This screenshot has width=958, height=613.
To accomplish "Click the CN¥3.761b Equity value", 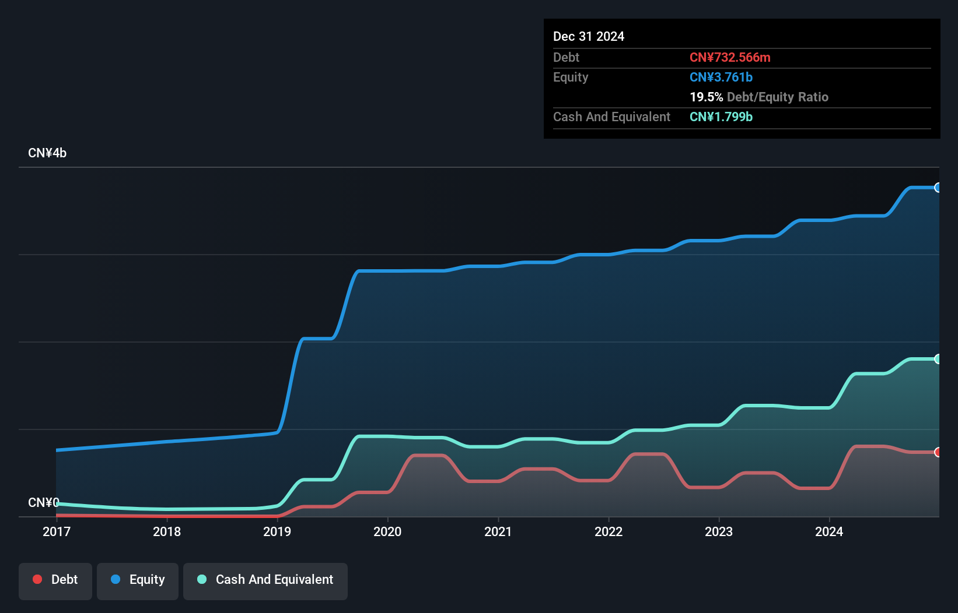I will tap(721, 77).
